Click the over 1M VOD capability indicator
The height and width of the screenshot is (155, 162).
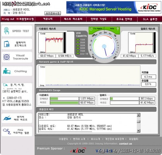[x=78, y=54]
